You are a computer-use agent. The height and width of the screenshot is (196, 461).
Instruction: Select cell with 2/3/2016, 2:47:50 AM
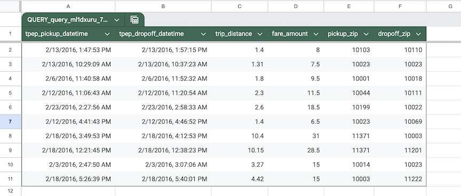point(68,165)
